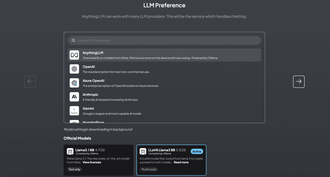Image resolution: width=330 pixels, height=177 pixels.
Task: Focus the Search LLM providers field
Action: (164, 40)
